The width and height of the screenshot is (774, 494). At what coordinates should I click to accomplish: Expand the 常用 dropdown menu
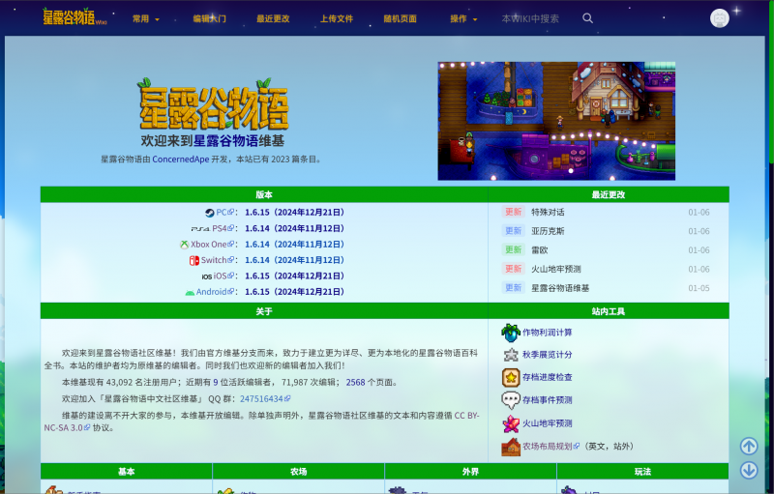[x=146, y=18]
